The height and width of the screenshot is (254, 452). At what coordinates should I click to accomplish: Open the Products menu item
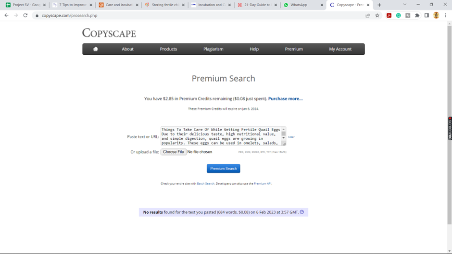click(168, 49)
